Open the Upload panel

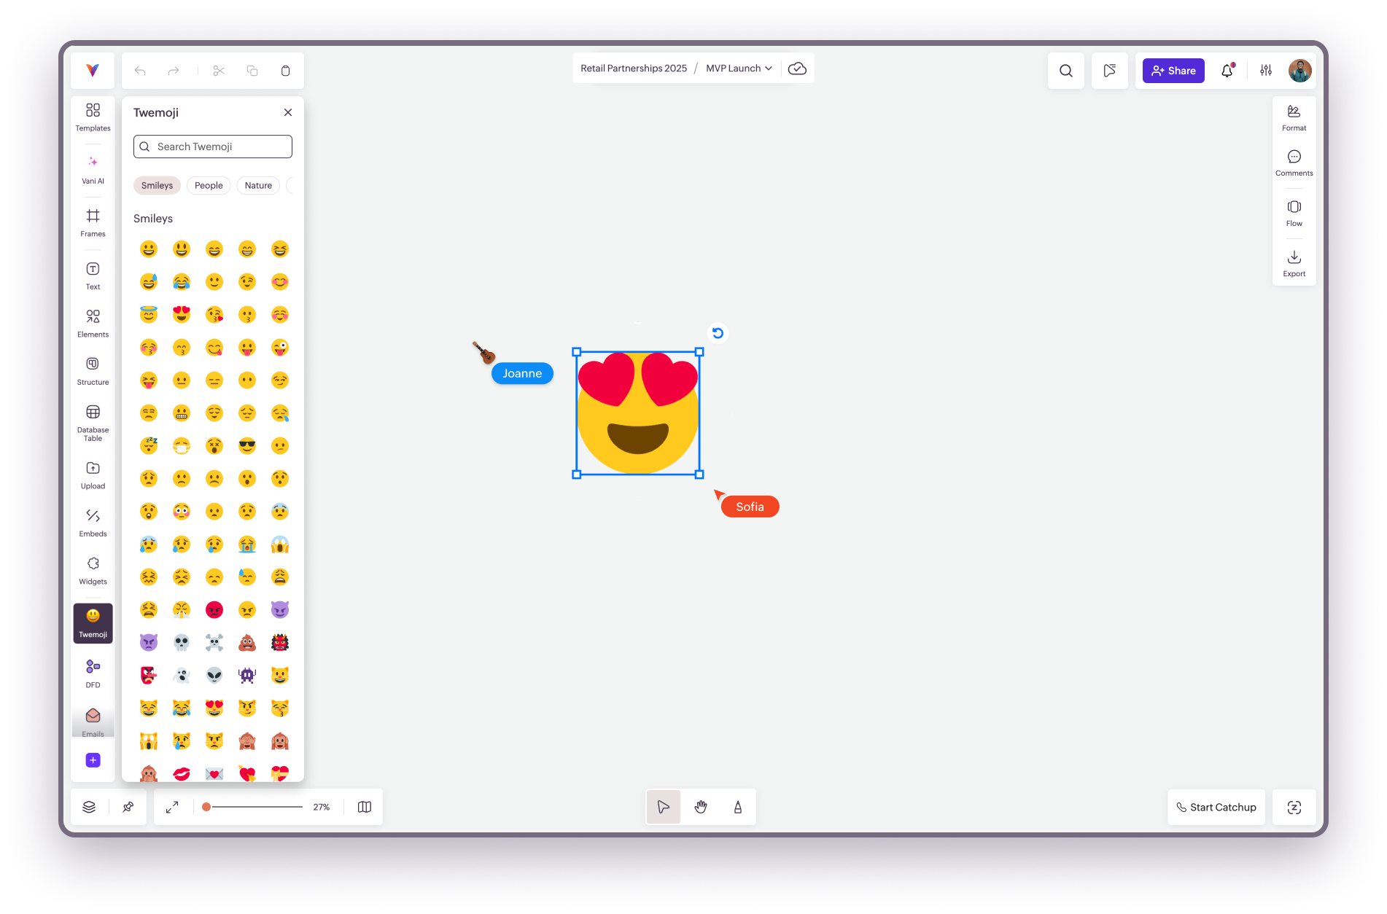tap(93, 475)
